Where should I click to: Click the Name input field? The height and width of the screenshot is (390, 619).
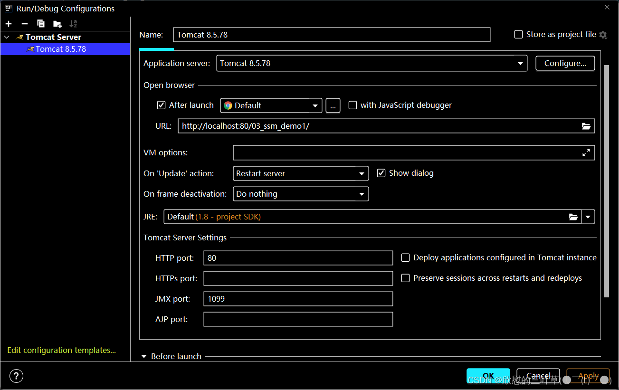pyautogui.click(x=332, y=35)
